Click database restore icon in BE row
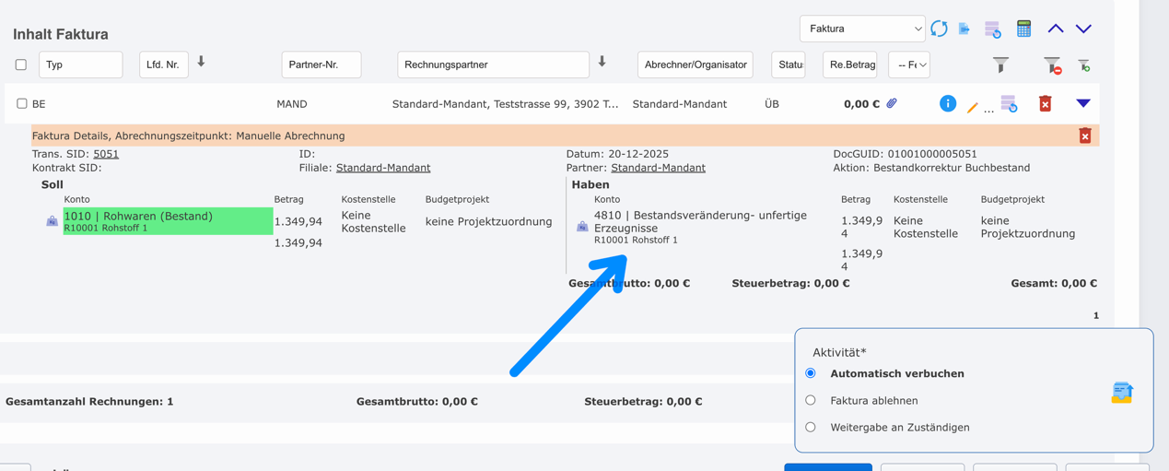The width and height of the screenshot is (1169, 471). (x=1009, y=104)
